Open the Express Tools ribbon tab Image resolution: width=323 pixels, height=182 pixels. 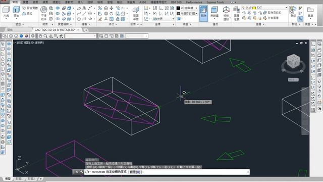click(x=215, y=2)
